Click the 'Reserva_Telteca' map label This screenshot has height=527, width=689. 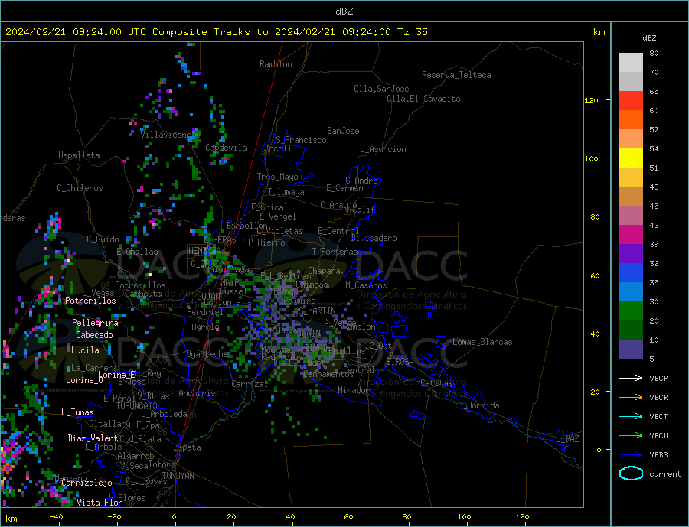point(456,75)
